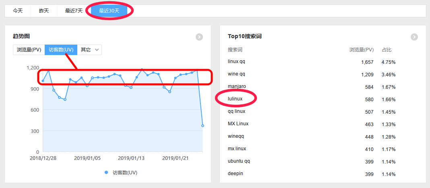Click the Top10搜索词 panel title
This screenshot has width=430, height=188.
point(245,37)
